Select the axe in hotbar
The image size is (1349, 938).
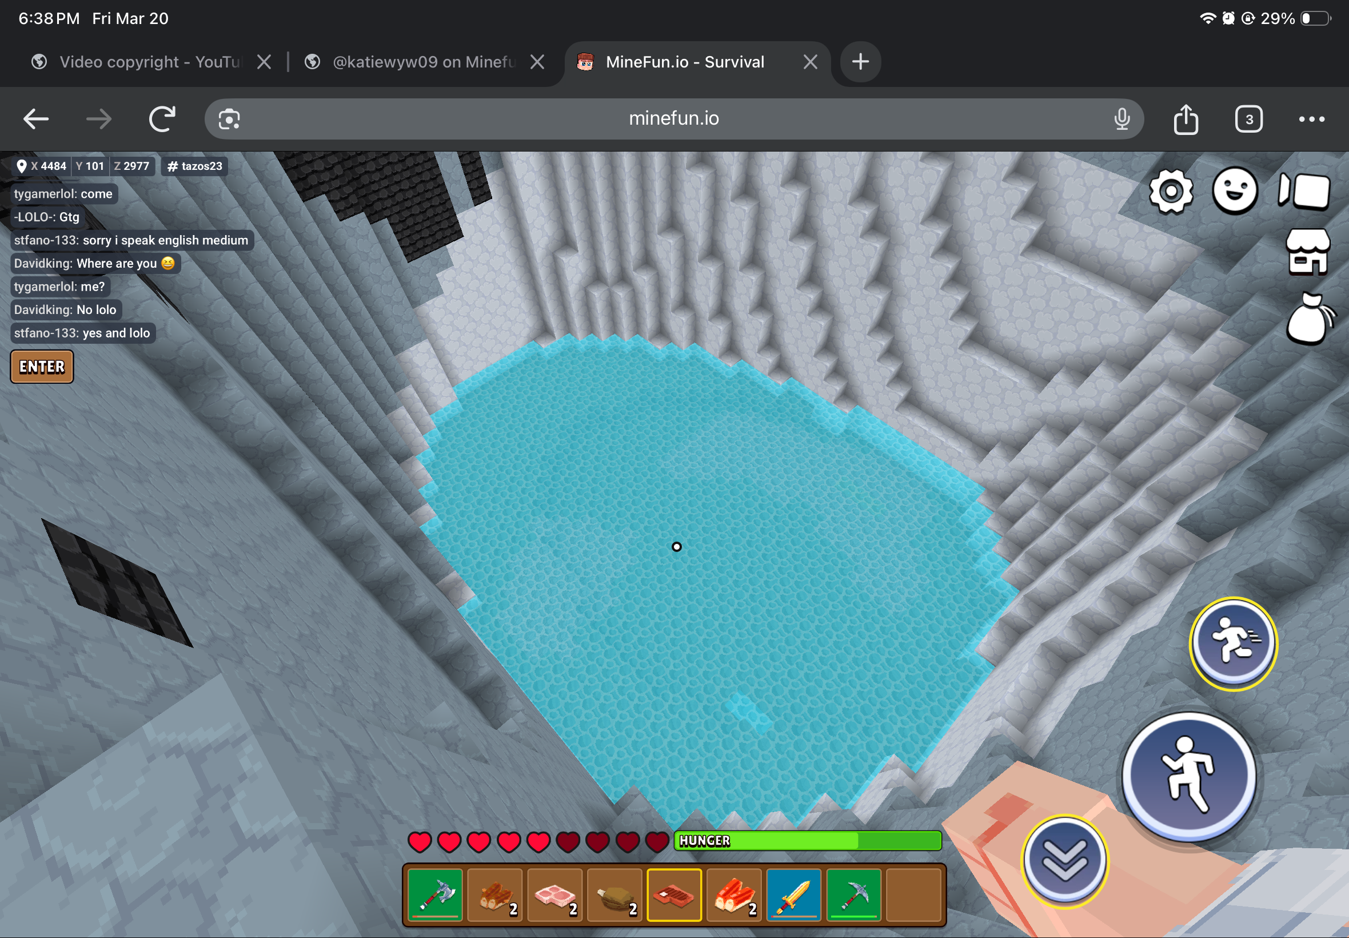(x=435, y=895)
